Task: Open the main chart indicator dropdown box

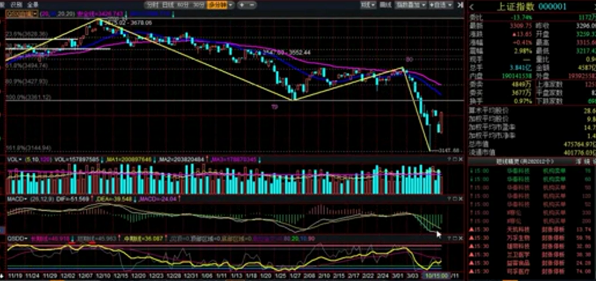Action: pos(21,14)
